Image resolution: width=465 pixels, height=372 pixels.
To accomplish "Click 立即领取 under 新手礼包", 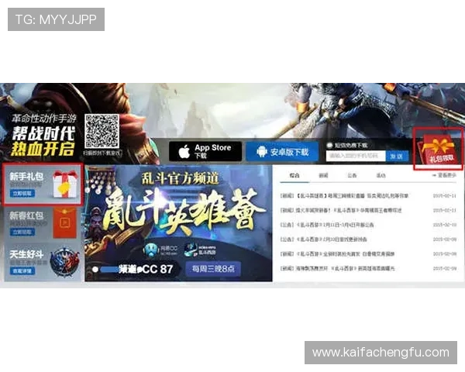I will coord(22,194).
